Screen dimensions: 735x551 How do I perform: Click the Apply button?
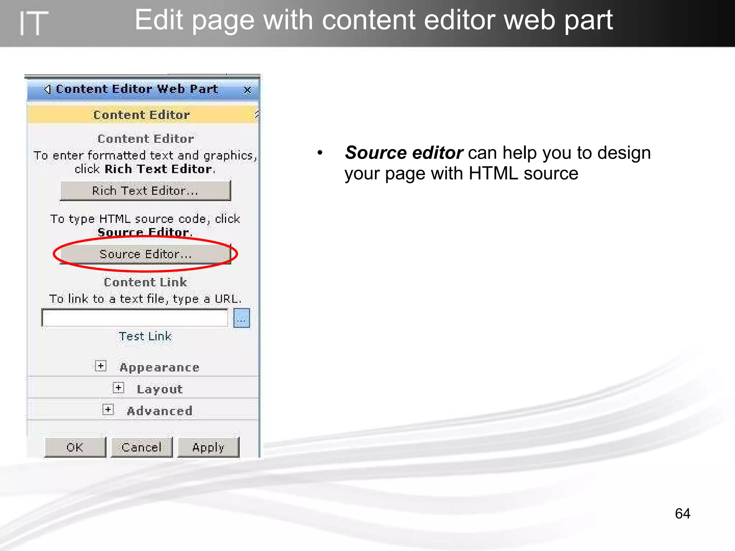point(208,447)
